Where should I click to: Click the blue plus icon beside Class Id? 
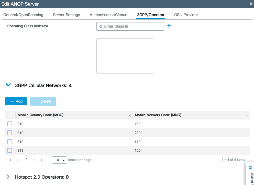click(x=169, y=26)
